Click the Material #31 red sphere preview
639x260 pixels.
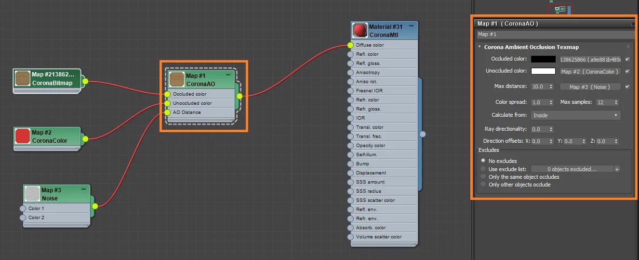(x=360, y=30)
